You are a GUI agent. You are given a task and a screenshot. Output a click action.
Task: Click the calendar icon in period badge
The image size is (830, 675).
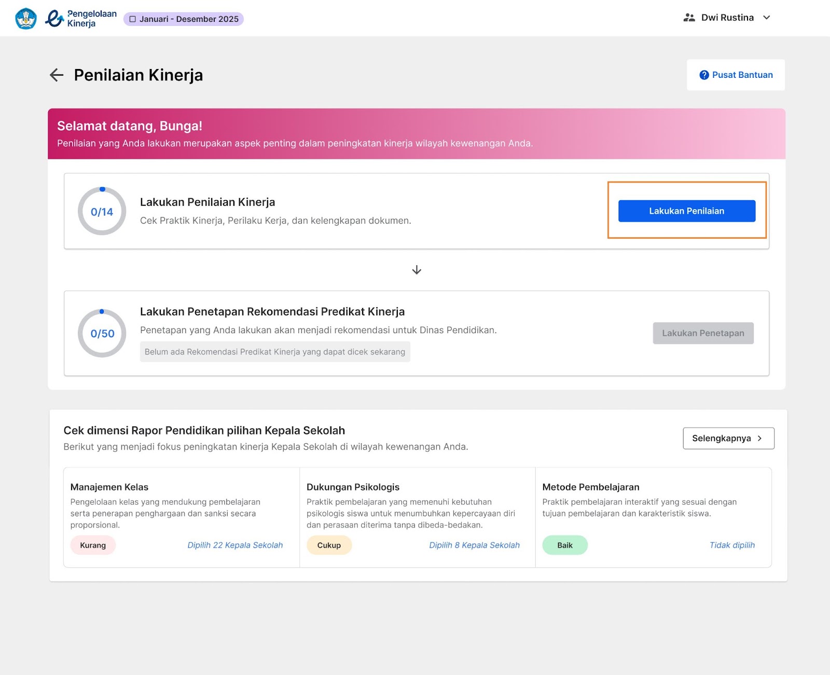(x=133, y=19)
